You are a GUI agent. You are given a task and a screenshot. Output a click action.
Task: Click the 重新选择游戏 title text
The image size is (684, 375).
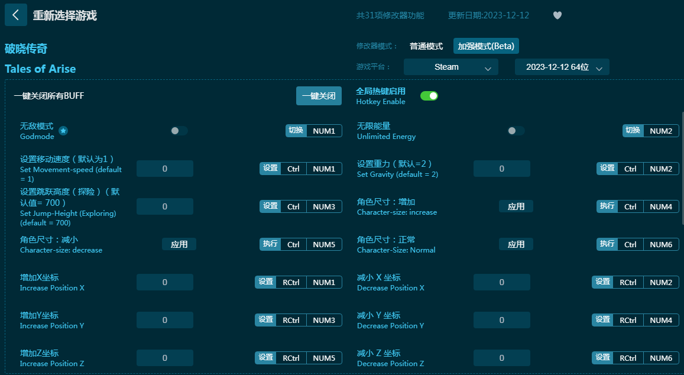coord(65,16)
